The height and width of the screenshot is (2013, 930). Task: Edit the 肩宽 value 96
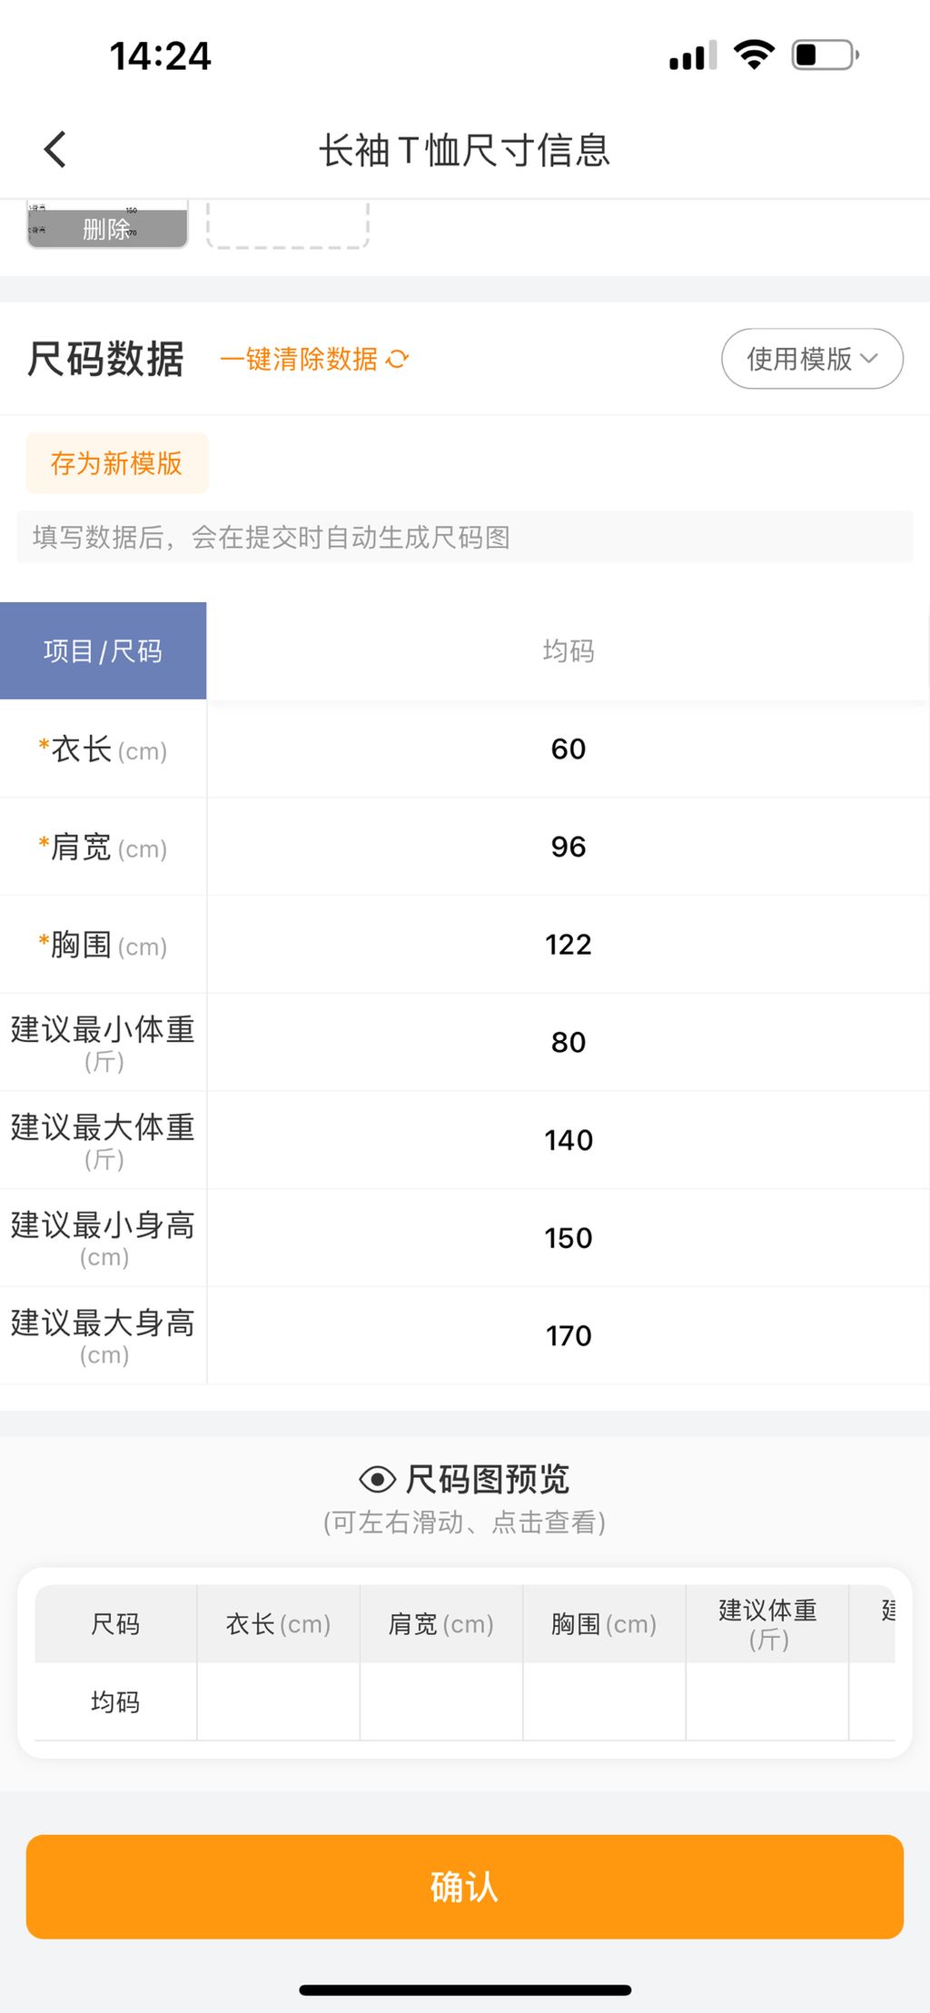[x=569, y=848]
